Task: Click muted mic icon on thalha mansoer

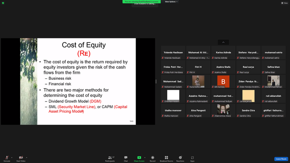Action: click(163, 116)
